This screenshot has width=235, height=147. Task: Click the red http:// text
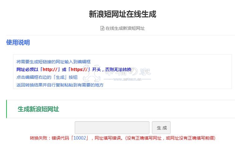(x=50, y=69)
